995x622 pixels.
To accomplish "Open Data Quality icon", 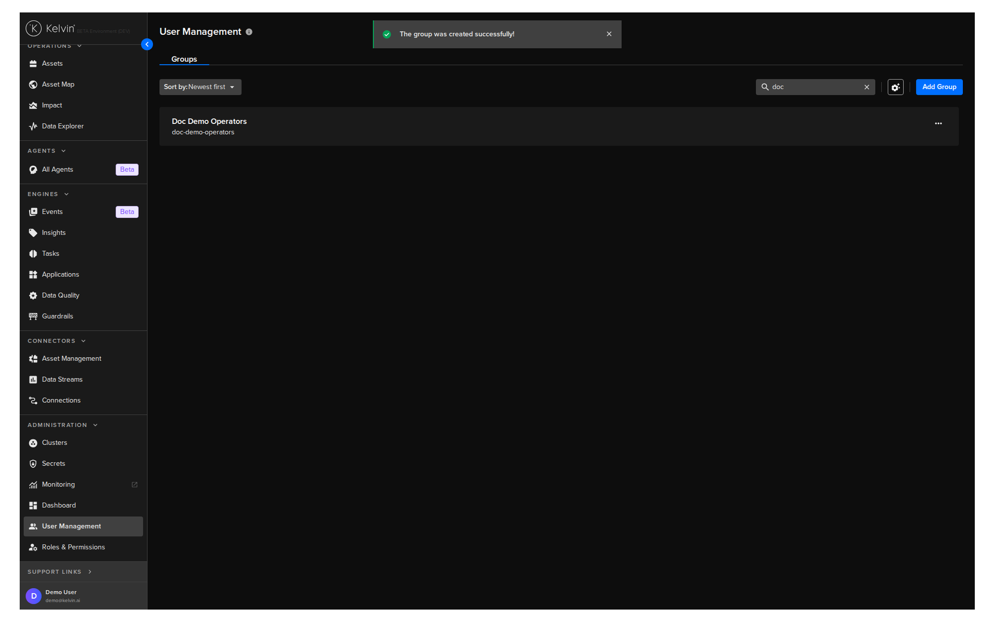I will [x=33, y=295].
